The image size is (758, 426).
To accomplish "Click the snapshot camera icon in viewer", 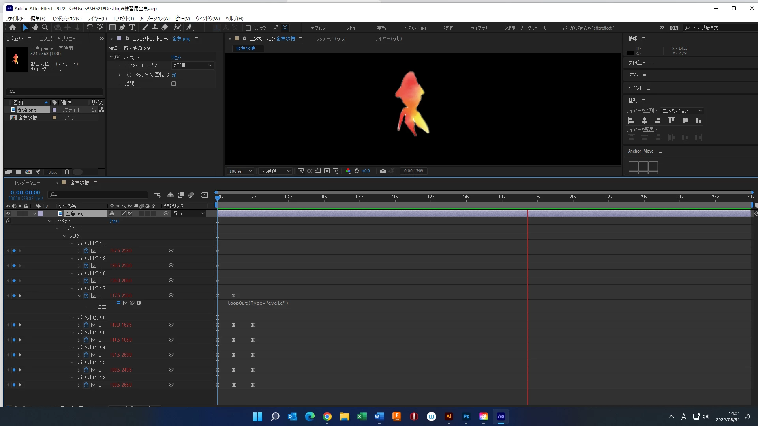I will pos(383,171).
